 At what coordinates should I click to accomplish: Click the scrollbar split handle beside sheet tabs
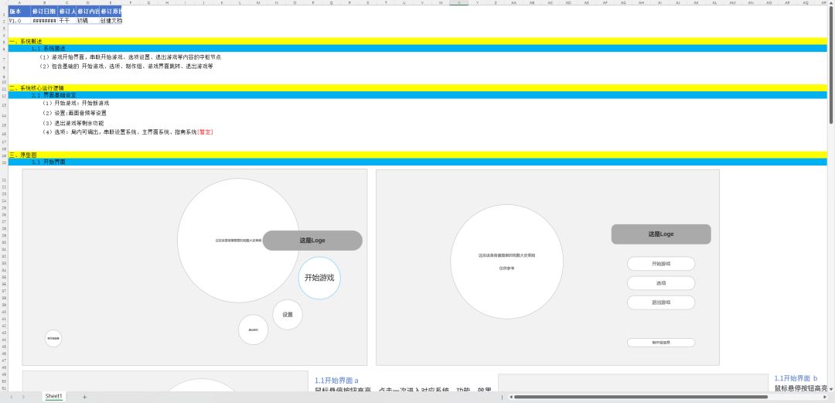pos(503,397)
